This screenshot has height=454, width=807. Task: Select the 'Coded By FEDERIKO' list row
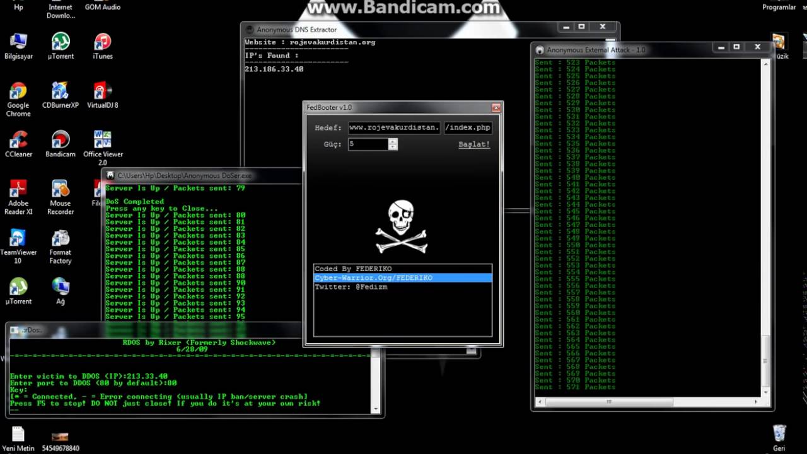coord(403,269)
